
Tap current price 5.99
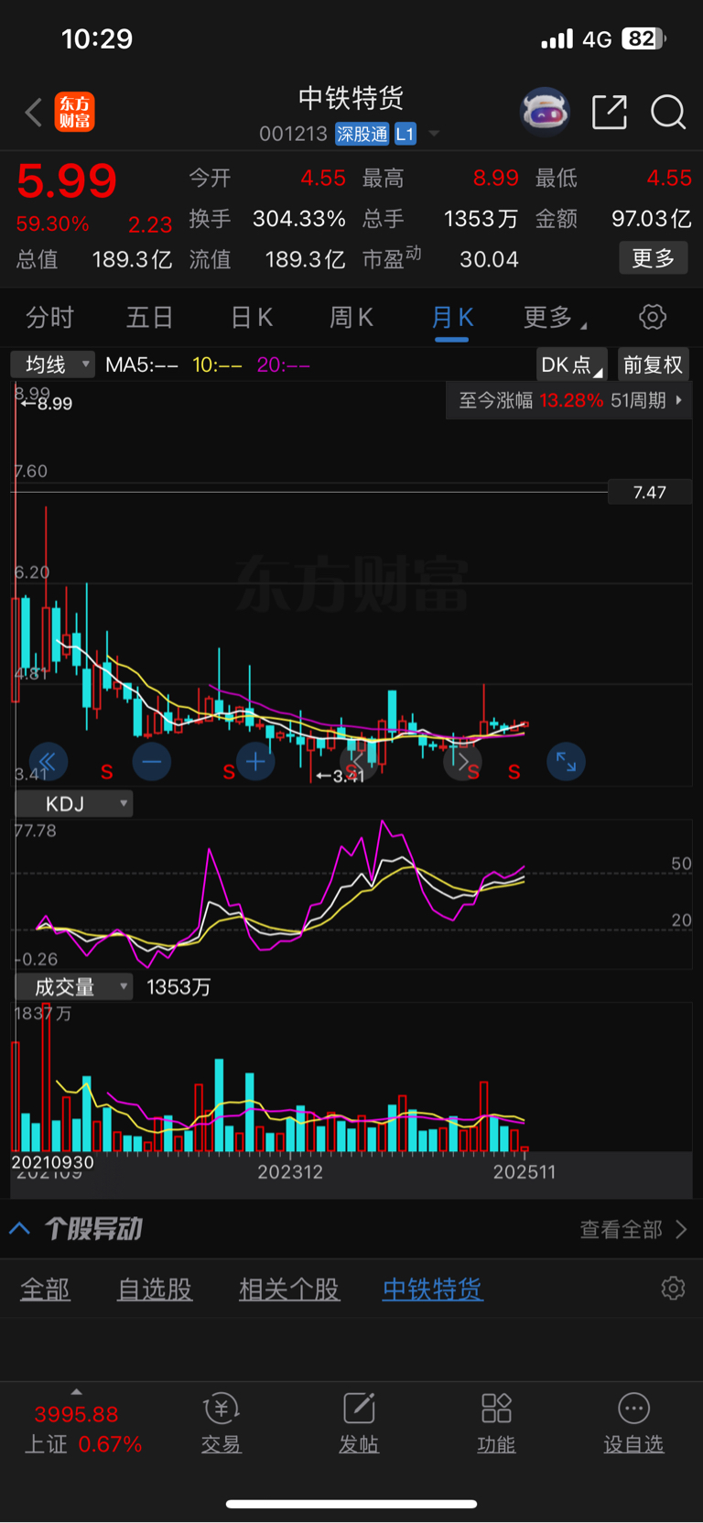[67, 180]
